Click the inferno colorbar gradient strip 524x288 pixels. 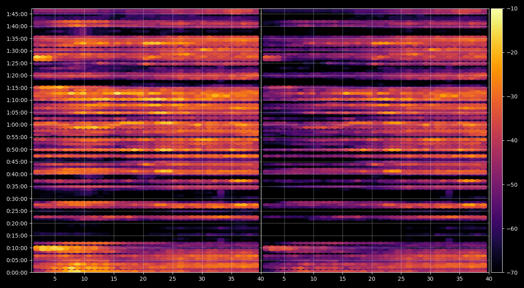click(497, 140)
